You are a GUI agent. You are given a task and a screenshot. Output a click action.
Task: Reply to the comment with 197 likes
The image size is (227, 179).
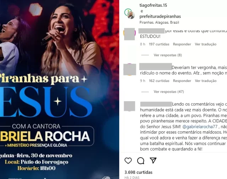coord(182,44)
